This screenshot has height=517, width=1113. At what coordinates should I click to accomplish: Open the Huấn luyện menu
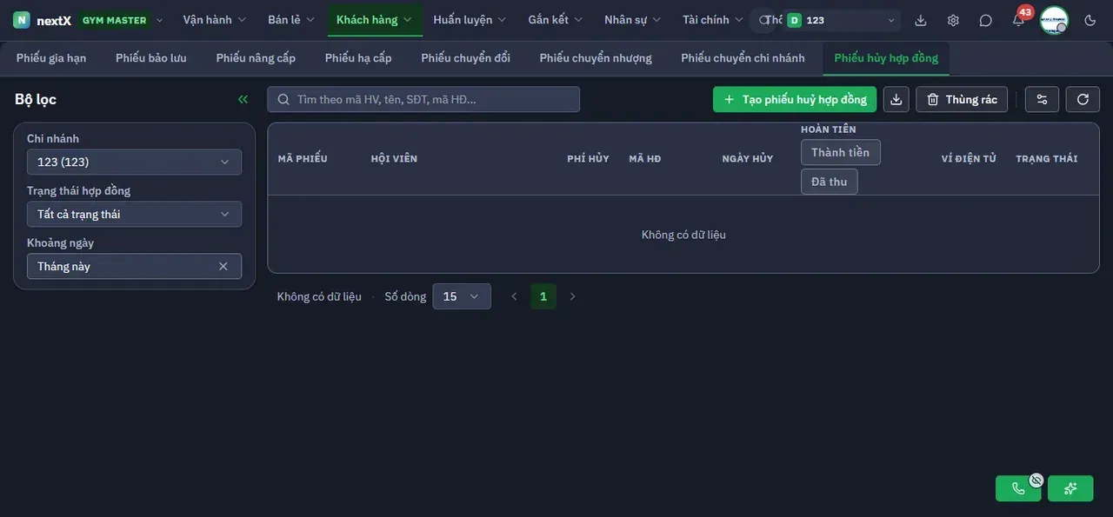click(x=470, y=20)
